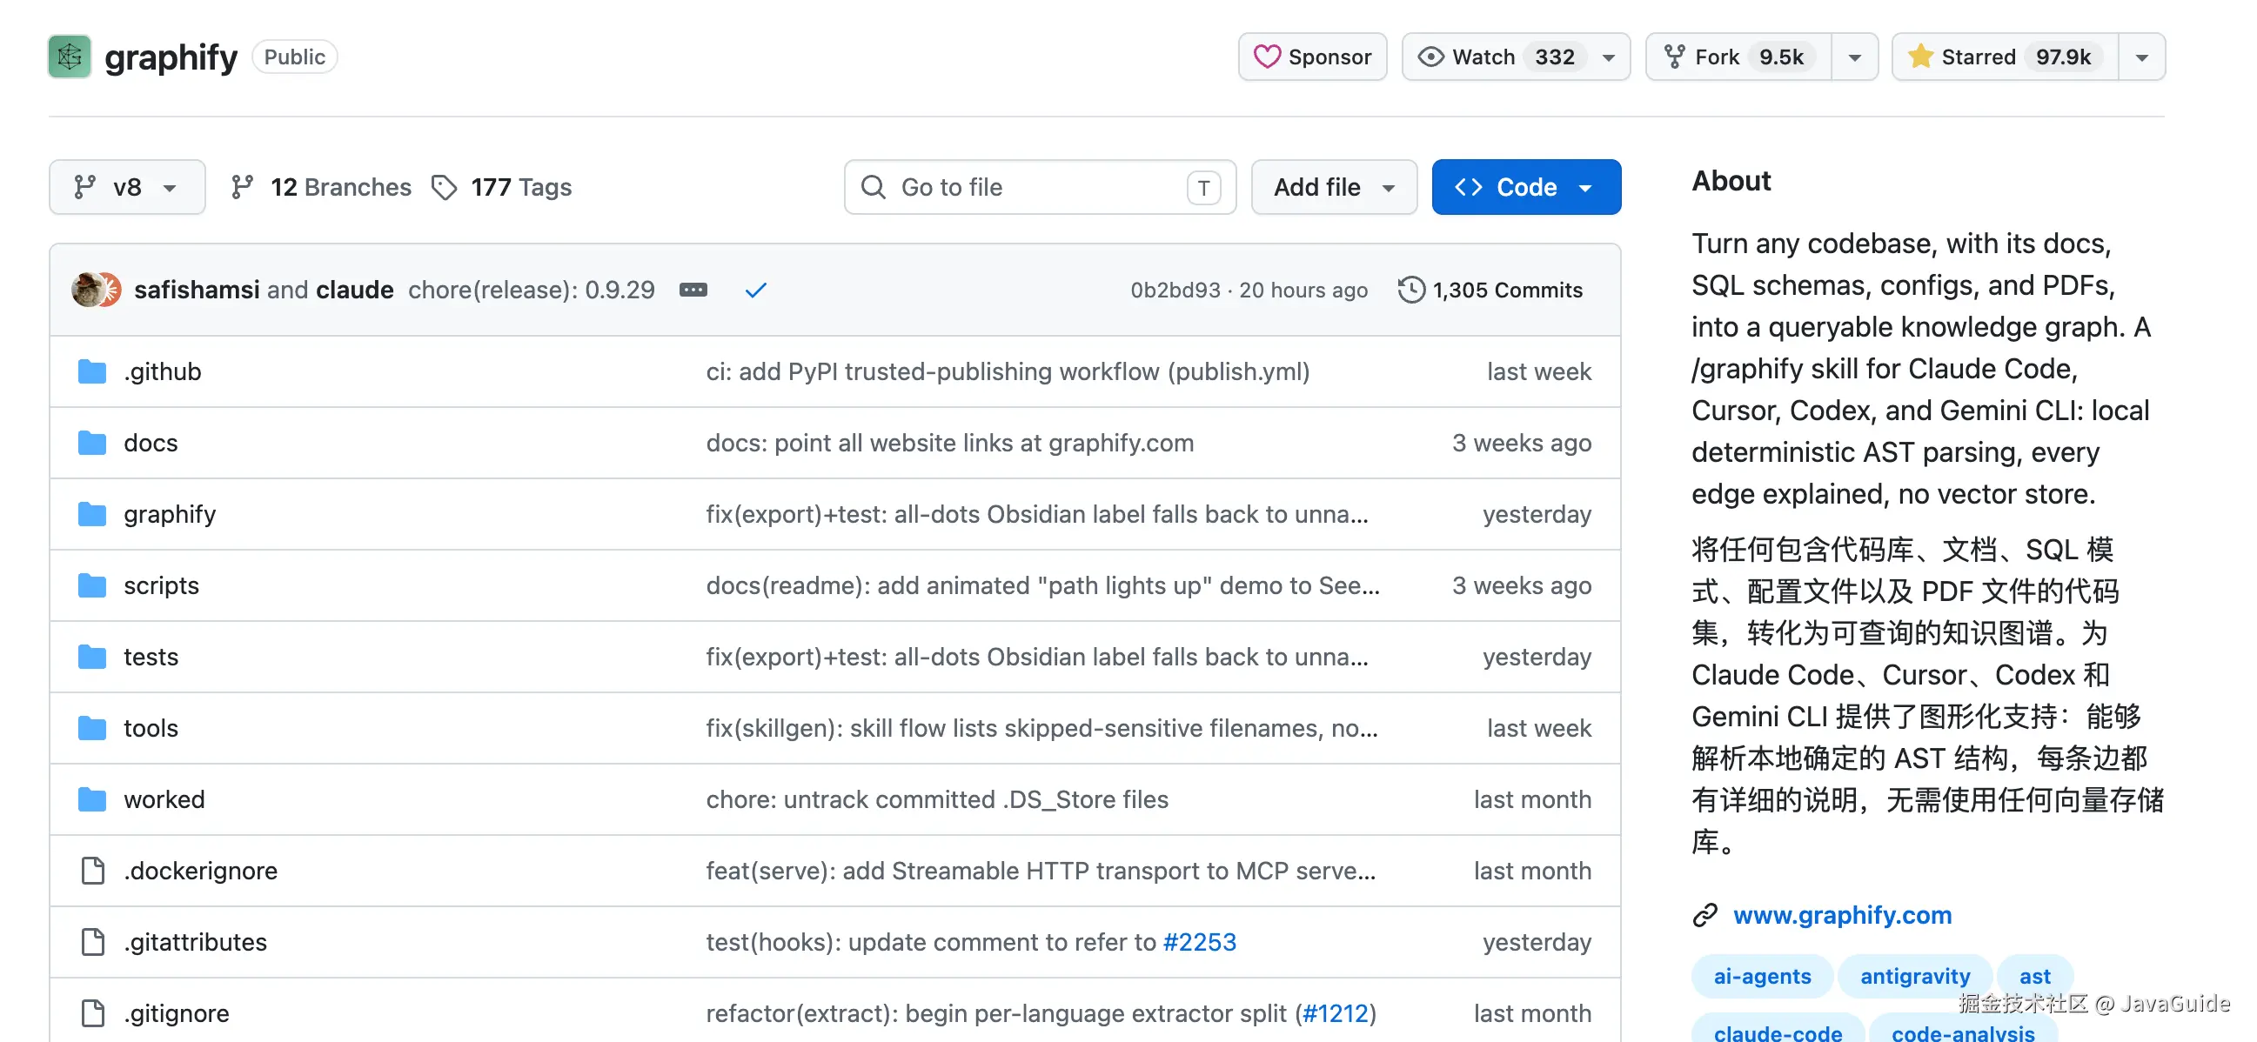Click the Sponsor heart icon
The image size is (2257, 1042).
pyautogui.click(x=1266, y=57)
